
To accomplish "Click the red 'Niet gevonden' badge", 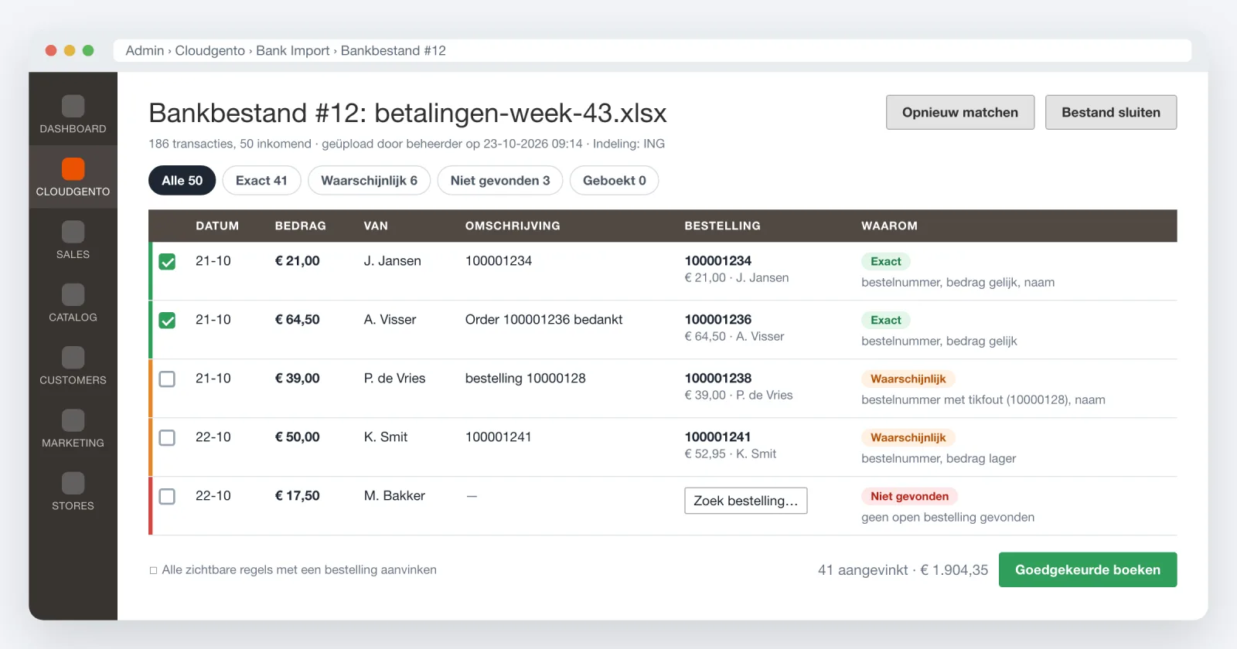I will point(910,496).
